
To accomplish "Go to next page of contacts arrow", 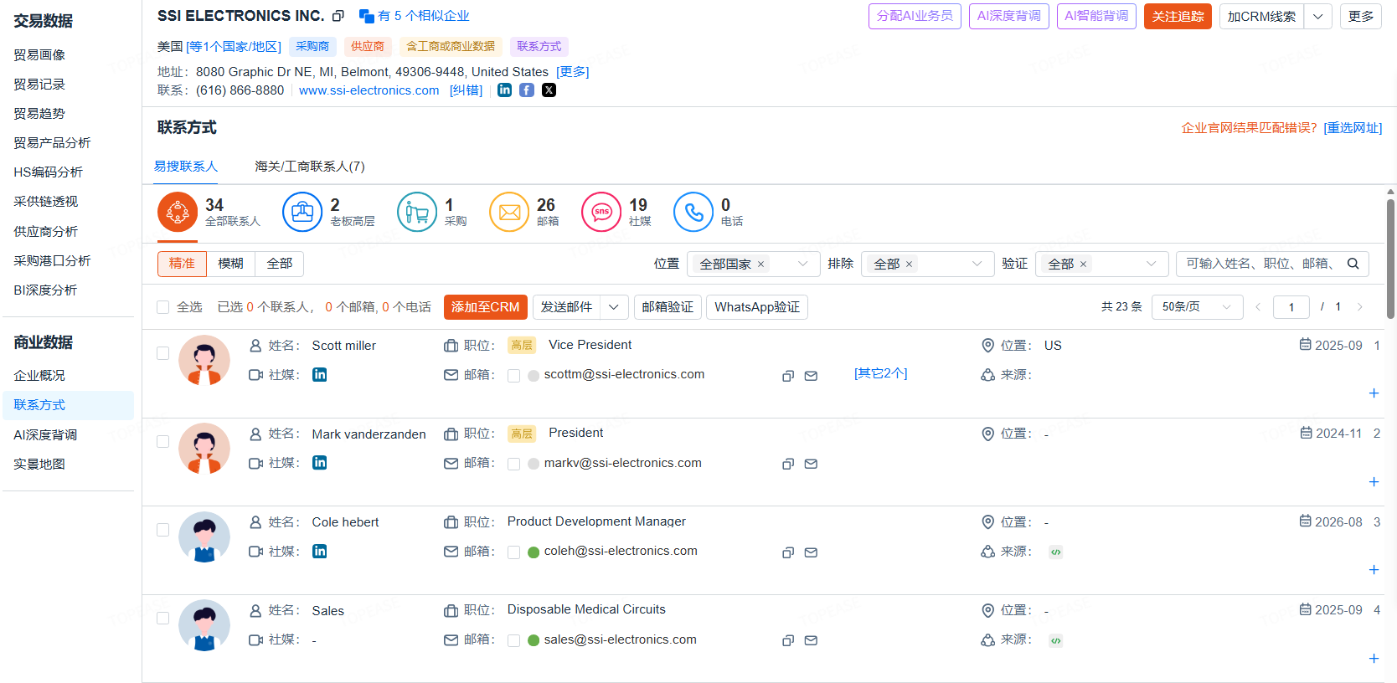I will tap(1359, 307).
